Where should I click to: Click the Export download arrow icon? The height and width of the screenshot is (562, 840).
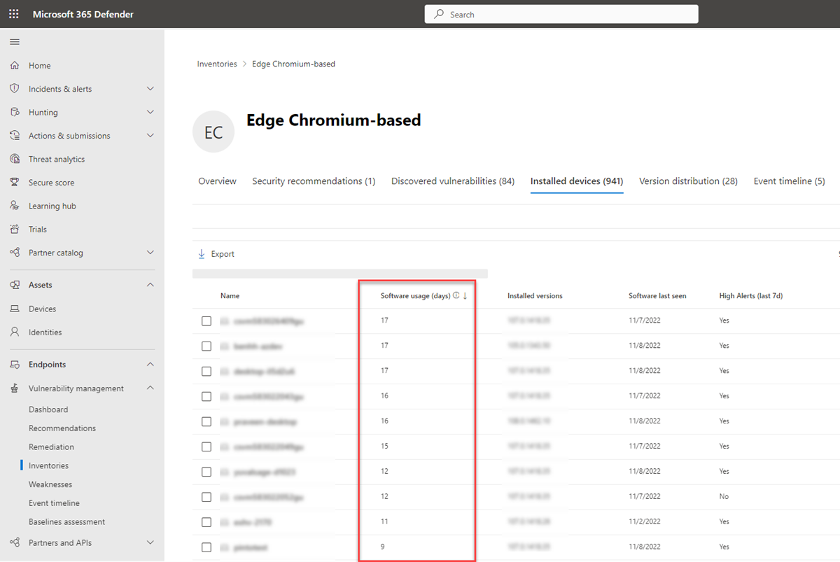point(202,254)
